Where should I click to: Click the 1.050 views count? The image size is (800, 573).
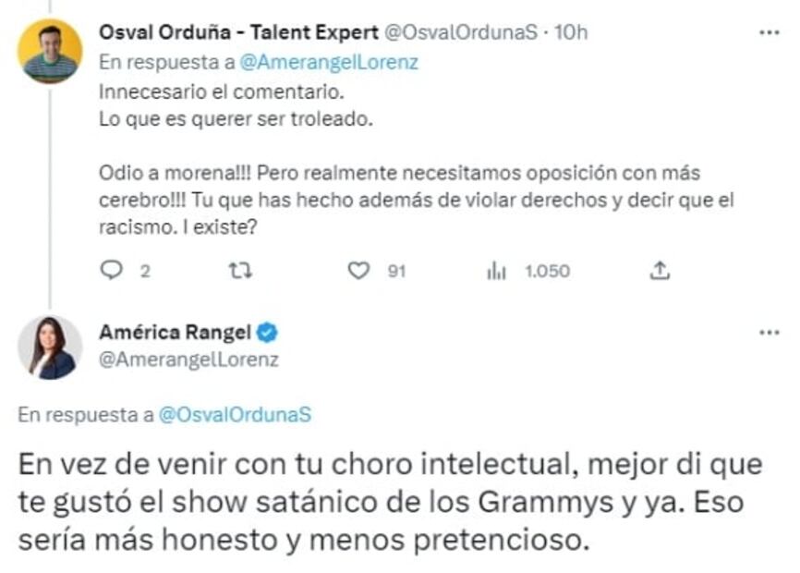pos(546,271)
